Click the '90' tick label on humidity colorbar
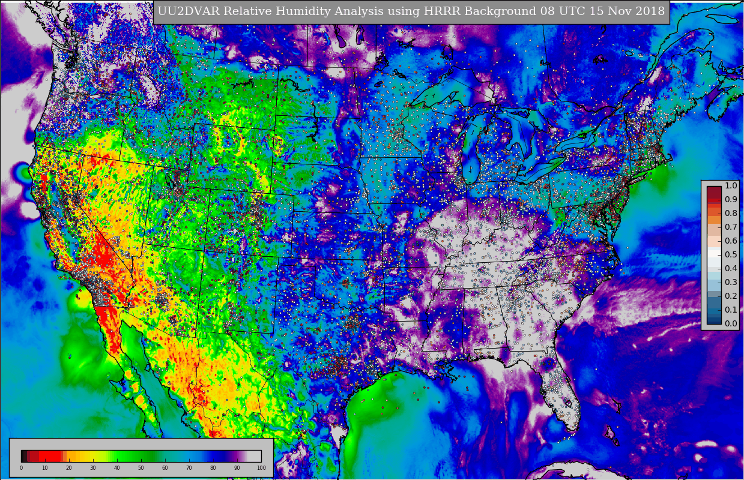Image resolution: width=744 pixels, height=480 pixels. click(237, 468)
